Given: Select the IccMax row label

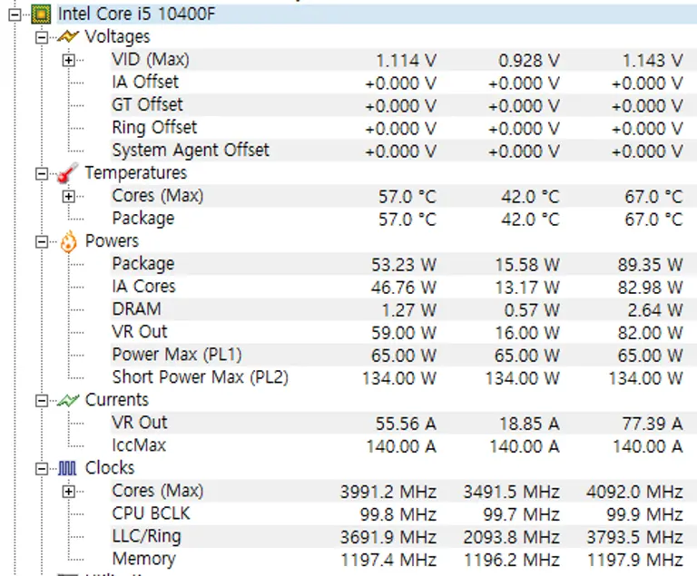Looking at the screenshot, I should tap(139, 444).
